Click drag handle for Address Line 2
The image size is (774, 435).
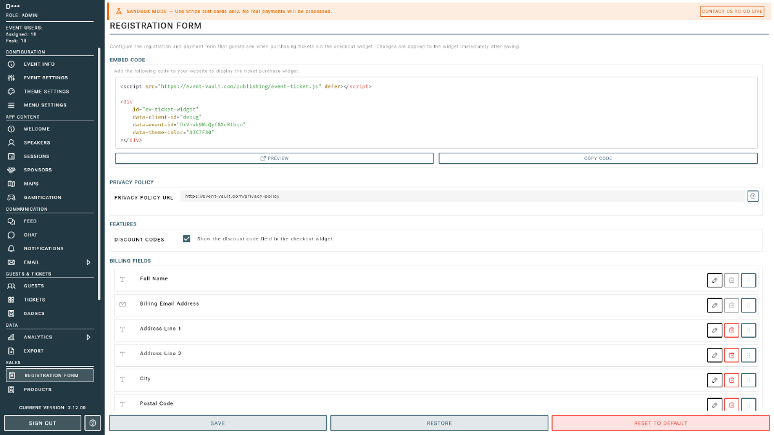point(748,355)
